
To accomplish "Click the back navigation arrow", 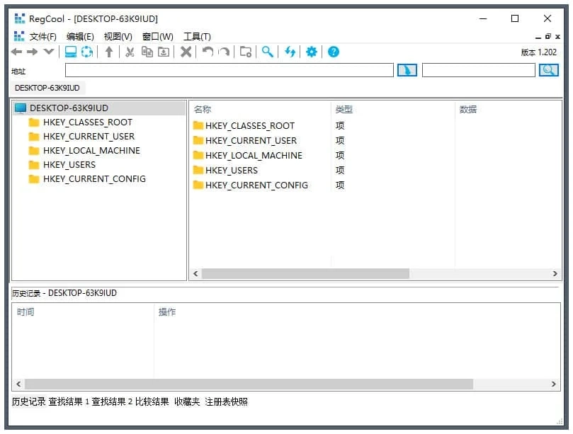I will click(x=16, y=52).
